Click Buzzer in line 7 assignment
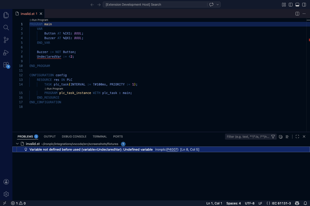310x206 pixels. click(43, 52)
